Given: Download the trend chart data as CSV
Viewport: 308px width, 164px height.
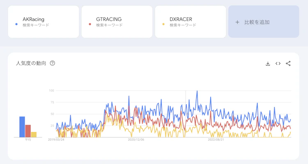Looking at the screenshot, I should pos(268,64).
